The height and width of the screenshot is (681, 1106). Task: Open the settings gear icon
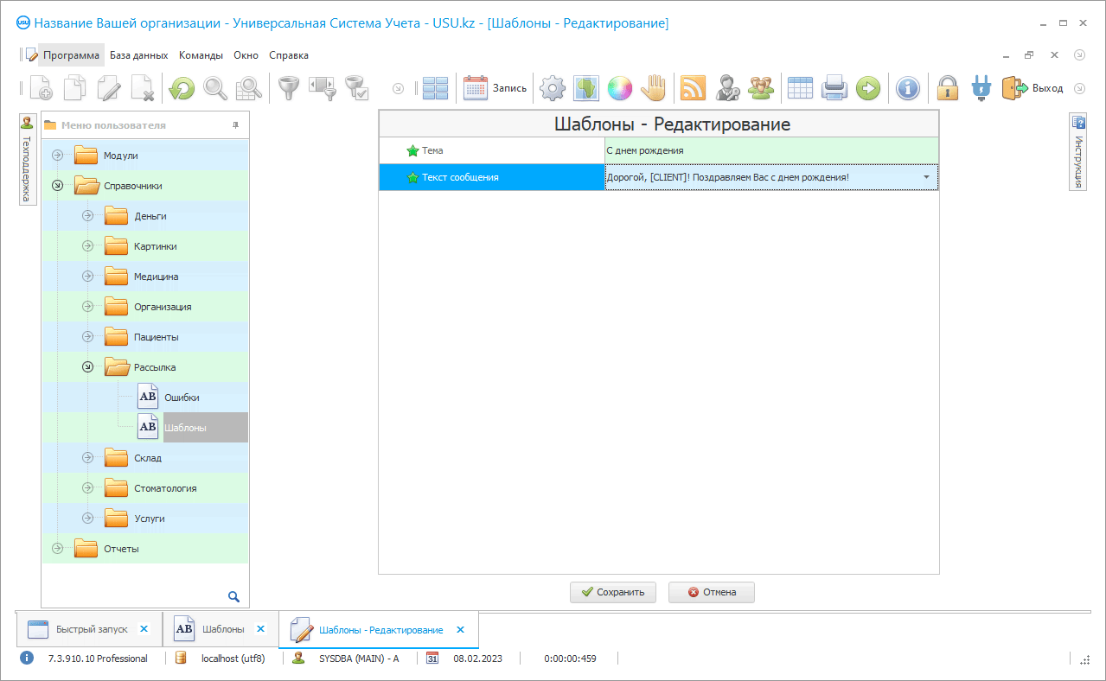tap(553, 87)
